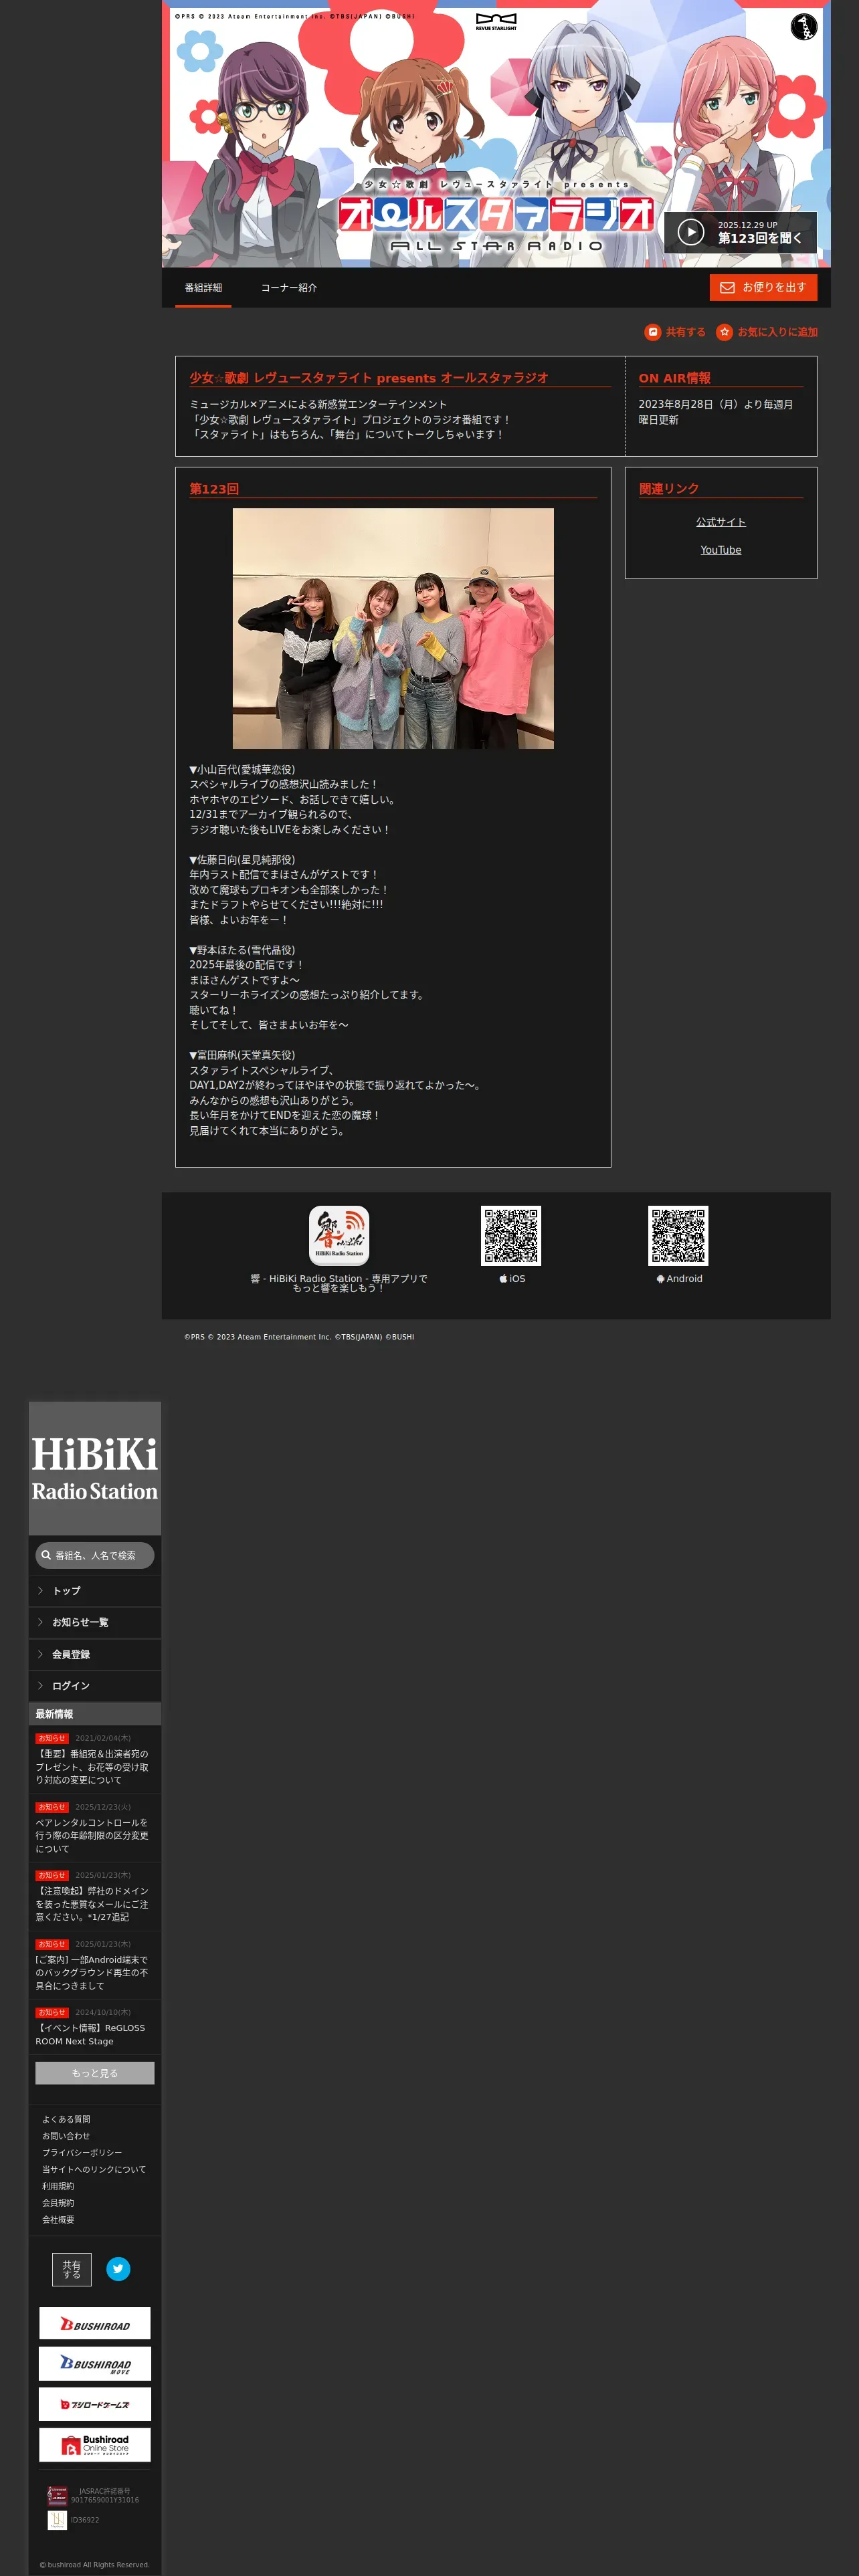Click the magnifier icon in search box
Viewport: 859px width, 2576px height.
(x=46, y=1555)
